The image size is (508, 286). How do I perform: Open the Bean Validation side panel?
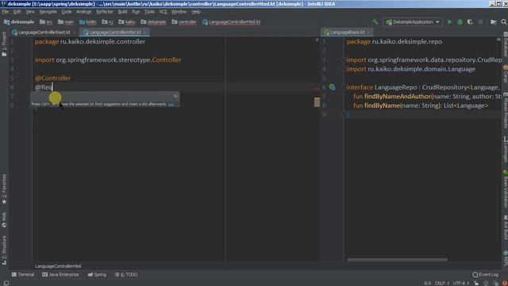(505, 189)
